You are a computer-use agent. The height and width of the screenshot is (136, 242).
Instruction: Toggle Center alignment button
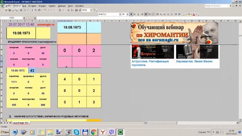point(146,14)
